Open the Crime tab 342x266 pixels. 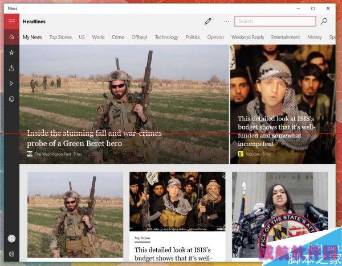(x=118, y=37)
